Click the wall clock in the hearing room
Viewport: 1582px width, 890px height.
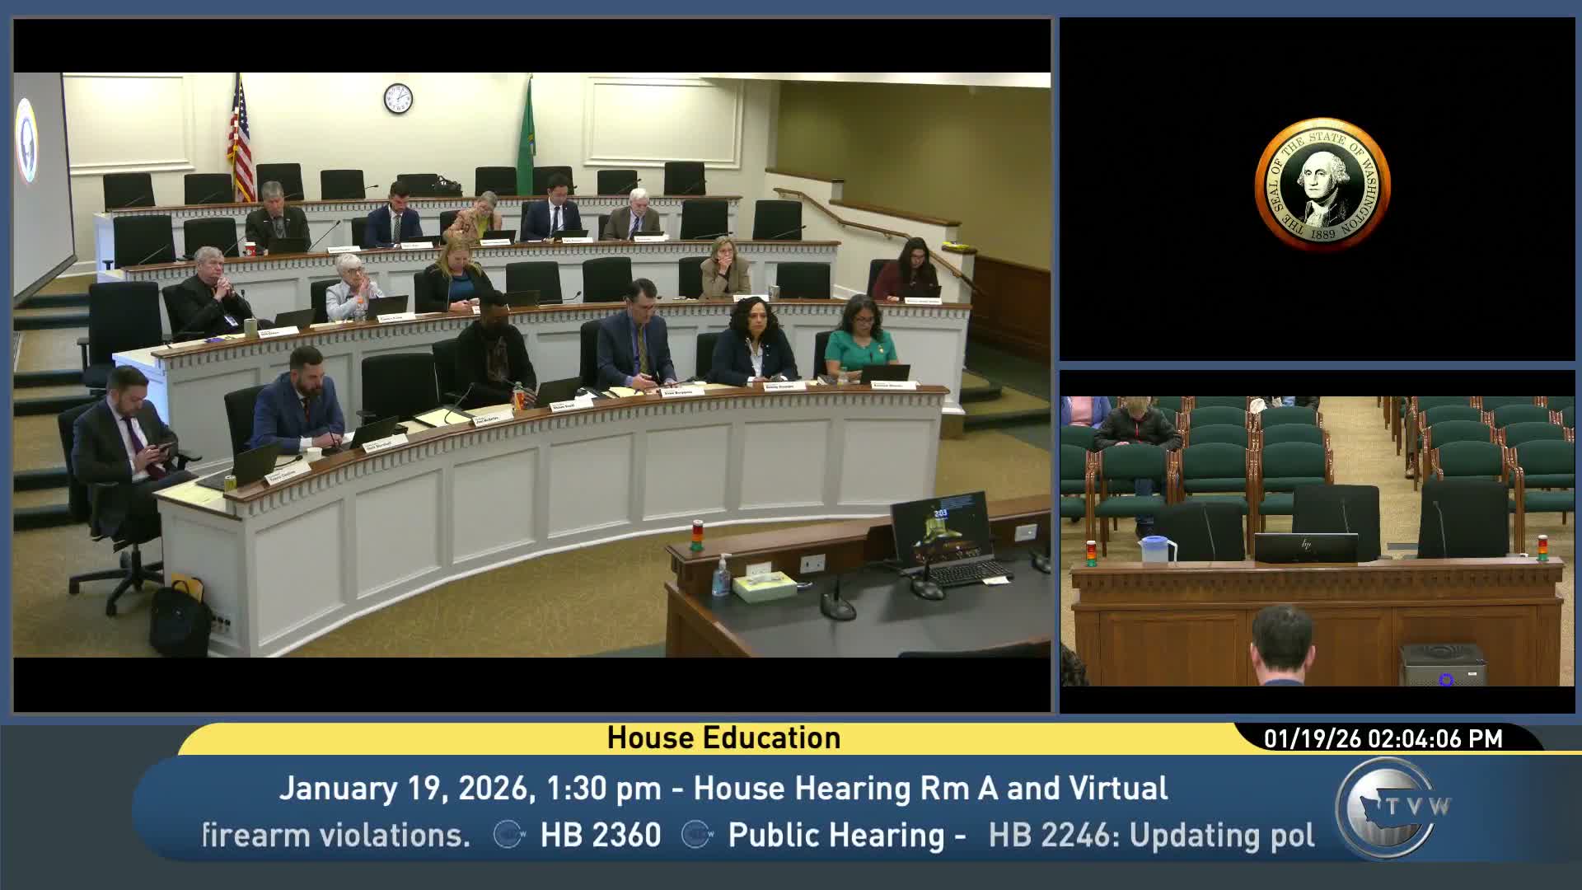[x=396, y=98]
